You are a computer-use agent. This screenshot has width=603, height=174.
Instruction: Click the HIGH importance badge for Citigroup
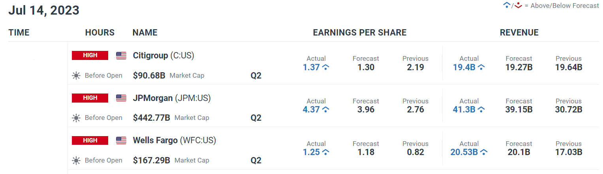click(x=90, y=55)
